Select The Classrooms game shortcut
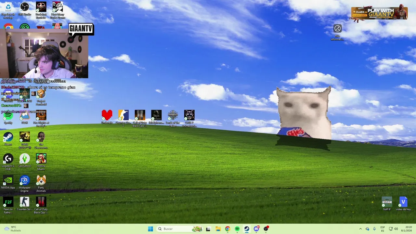 click(x=41, y=140)
